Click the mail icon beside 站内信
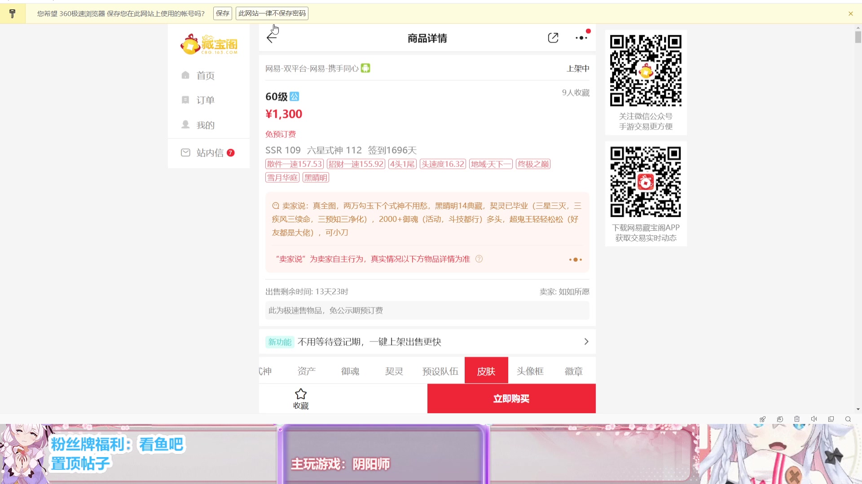862x484 pixels. [x=185, y=152]
